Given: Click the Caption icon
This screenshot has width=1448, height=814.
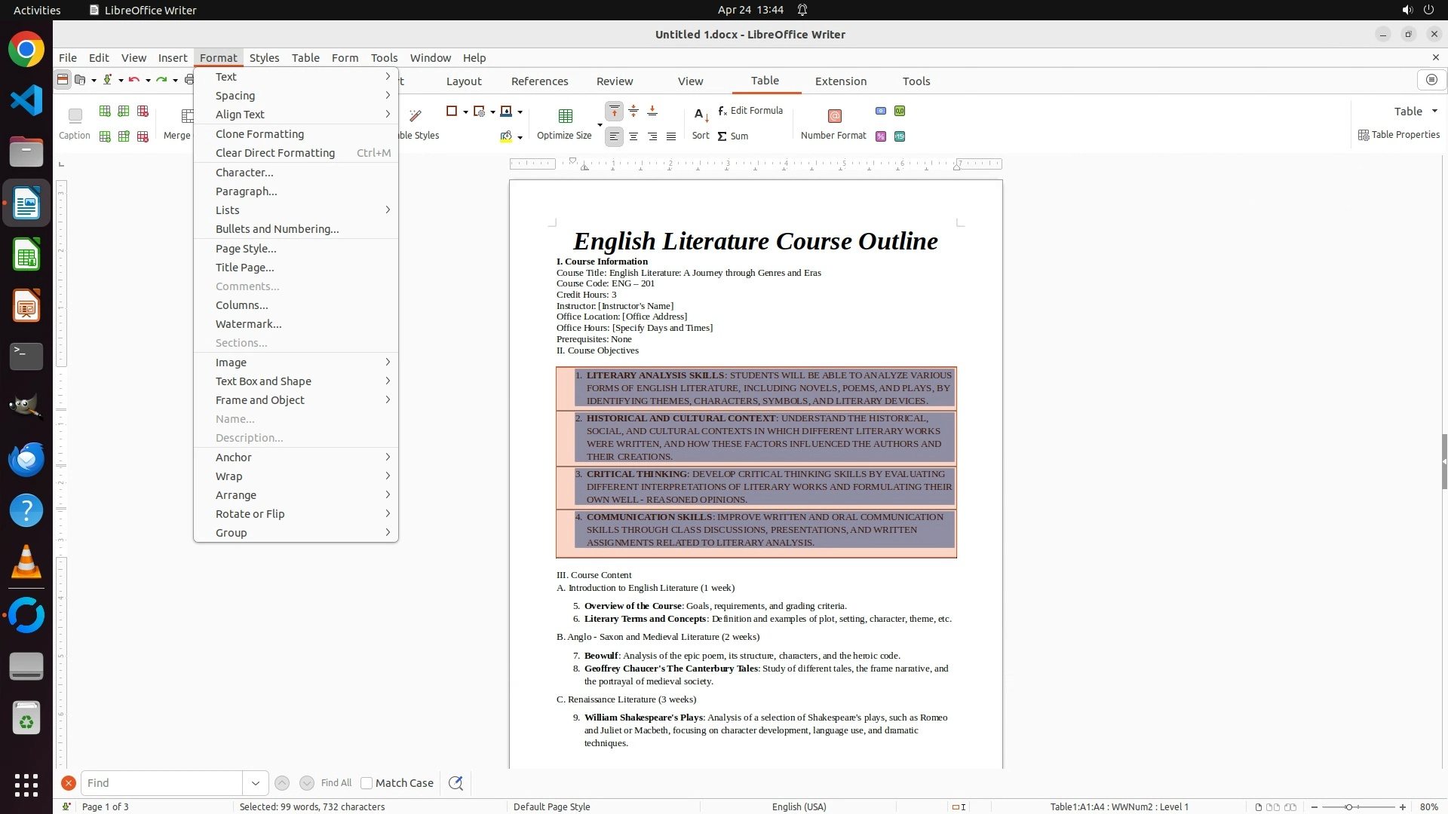Looking at the screenshot, I should (75, 115).
